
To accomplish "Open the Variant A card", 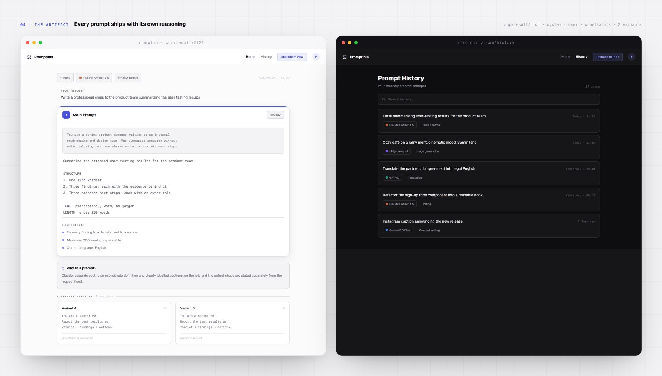I will click(114, 323).
